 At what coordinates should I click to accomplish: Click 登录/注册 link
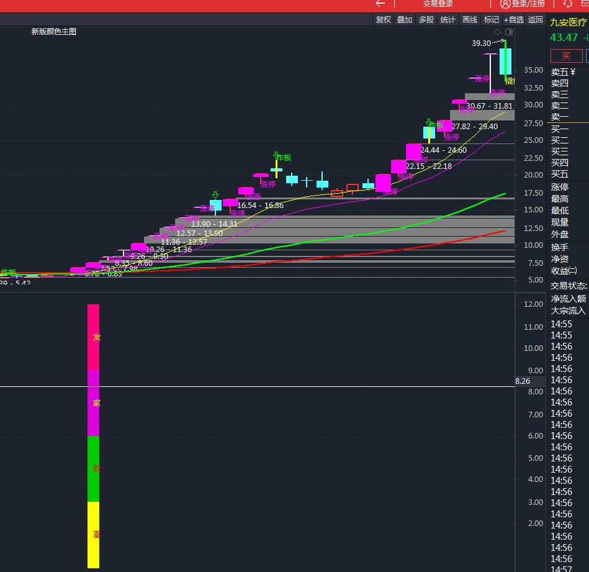(x=528, y=4)
